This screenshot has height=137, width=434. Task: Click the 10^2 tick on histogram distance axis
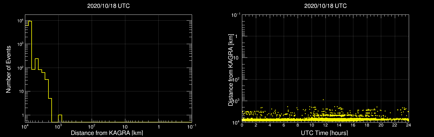coord(92,126)
